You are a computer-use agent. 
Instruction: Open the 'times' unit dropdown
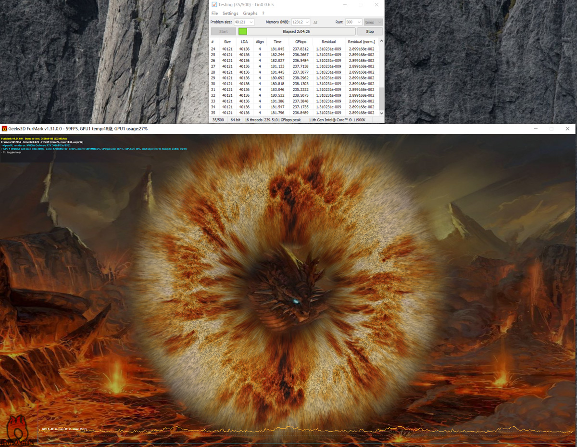(x=373, y=22)
